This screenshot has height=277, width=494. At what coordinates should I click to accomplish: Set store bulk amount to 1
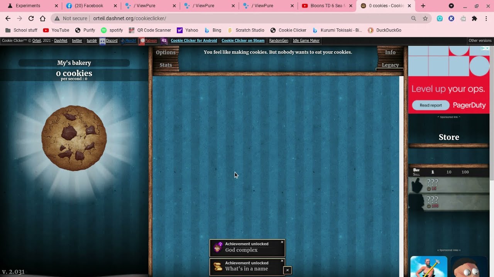click(433, 172)
